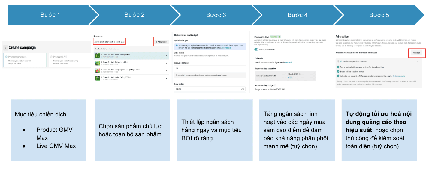Remove the Trà Xanh Không Đường 1000mL product
Screen dimensions: 429x171
[166, 79]
